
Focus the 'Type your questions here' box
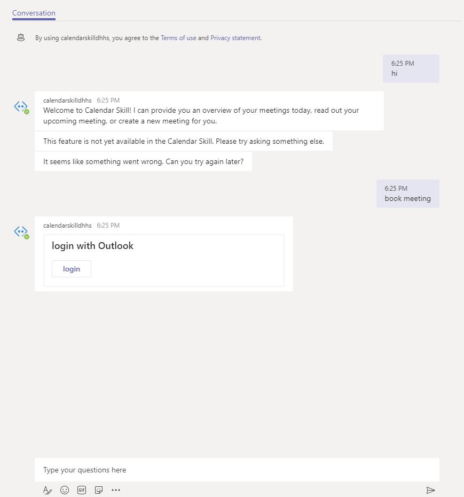pos(237,470)
